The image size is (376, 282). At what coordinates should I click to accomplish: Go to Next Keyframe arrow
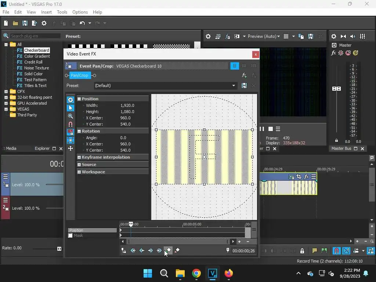150,250
